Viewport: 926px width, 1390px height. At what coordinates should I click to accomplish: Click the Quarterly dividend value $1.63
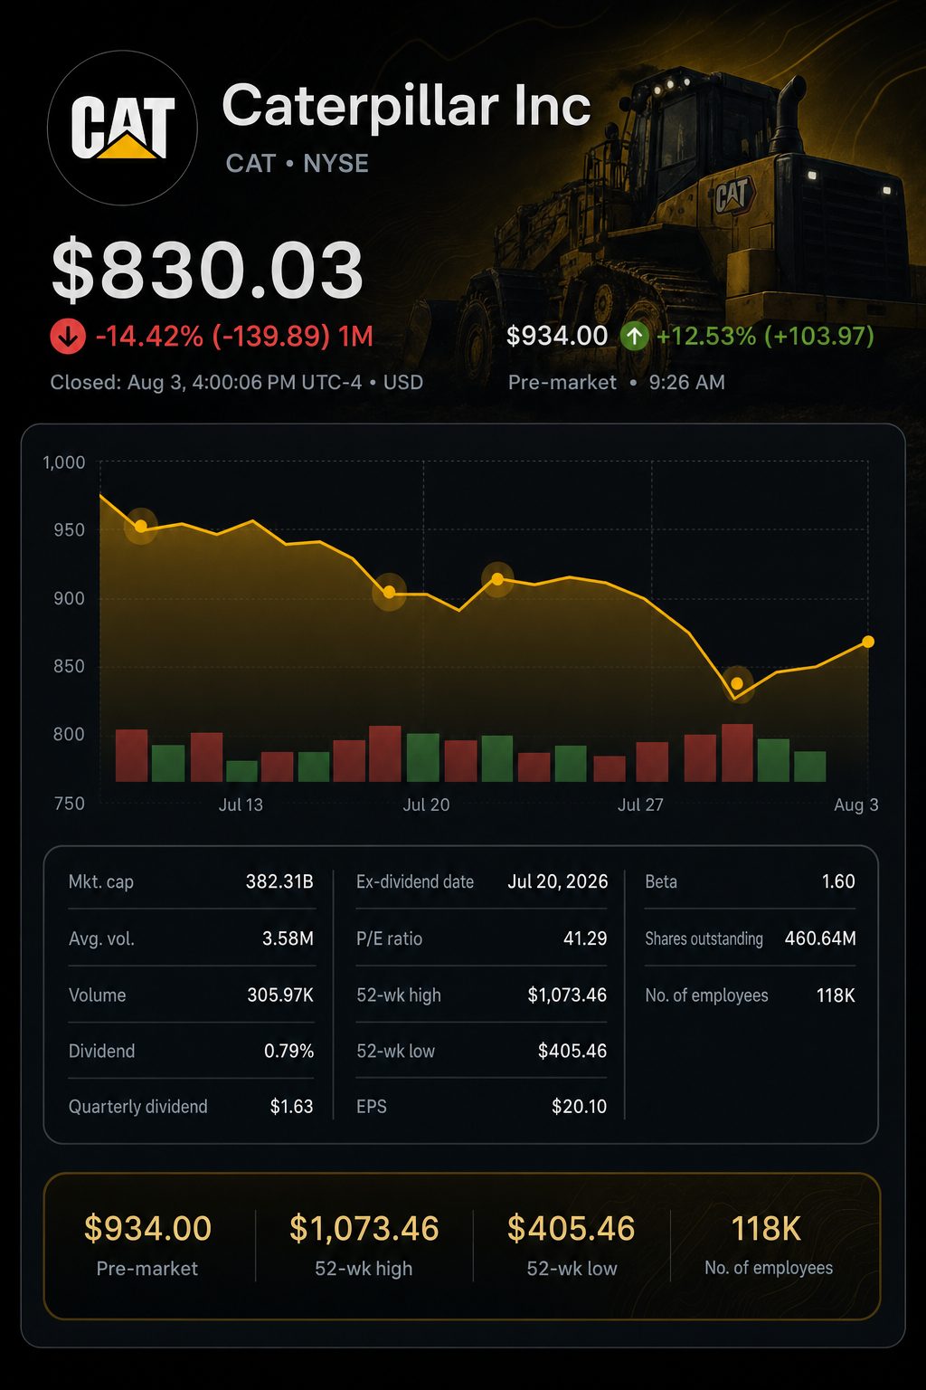pyautogui.click(x=291, y=1106)
